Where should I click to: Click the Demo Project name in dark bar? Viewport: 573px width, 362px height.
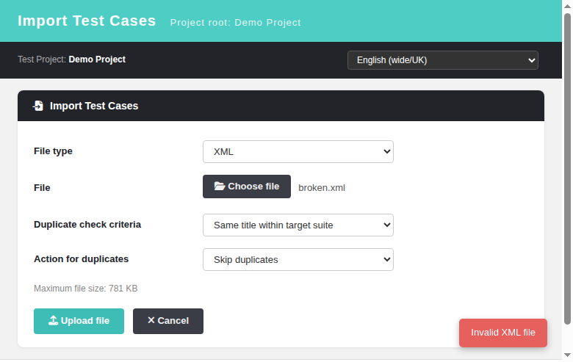click(x=97, y=59)
